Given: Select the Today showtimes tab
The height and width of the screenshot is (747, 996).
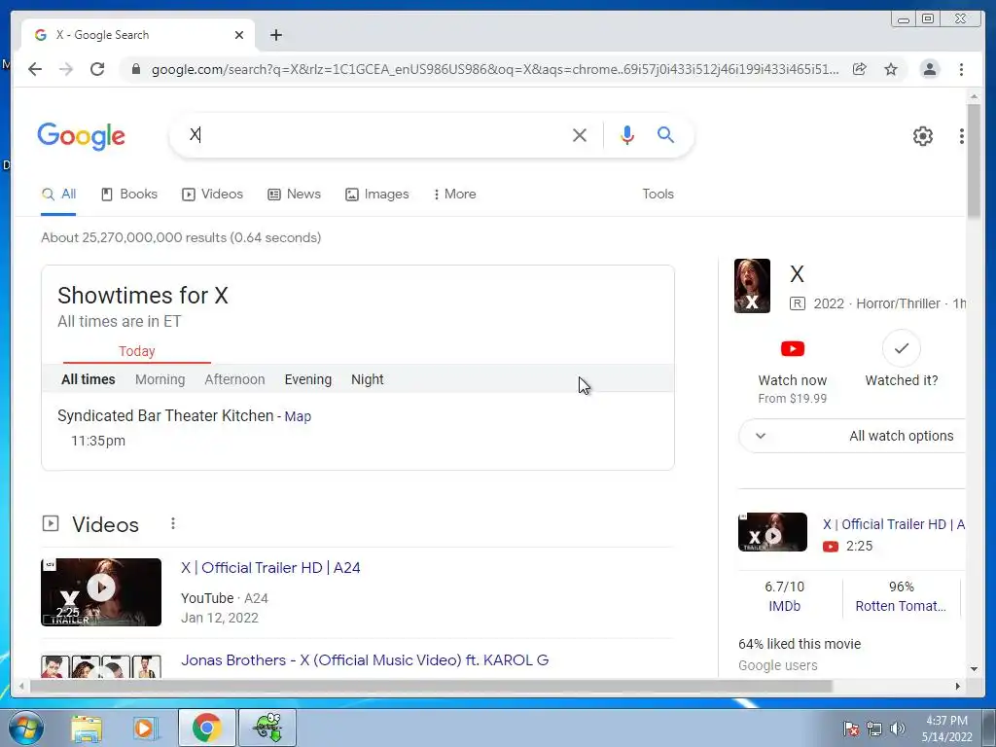Looking at the screenshot, I should click(x=136, y=351).
